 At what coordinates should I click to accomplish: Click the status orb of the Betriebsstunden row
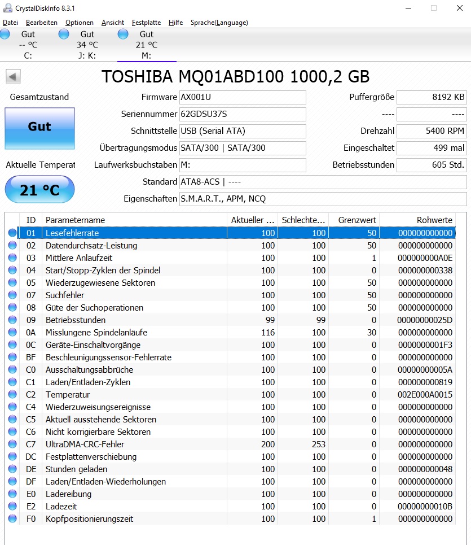pyautogui.click(x=12, y=320)
